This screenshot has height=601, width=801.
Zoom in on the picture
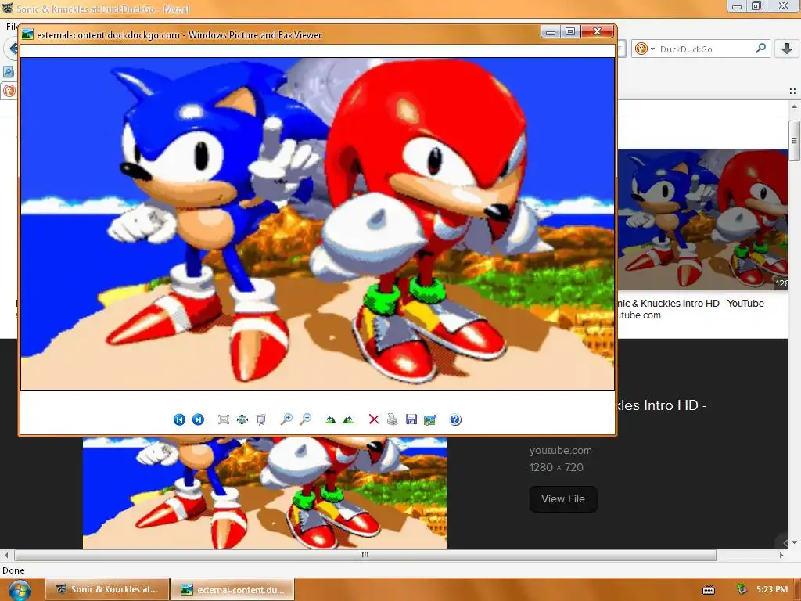click(286, 419)
